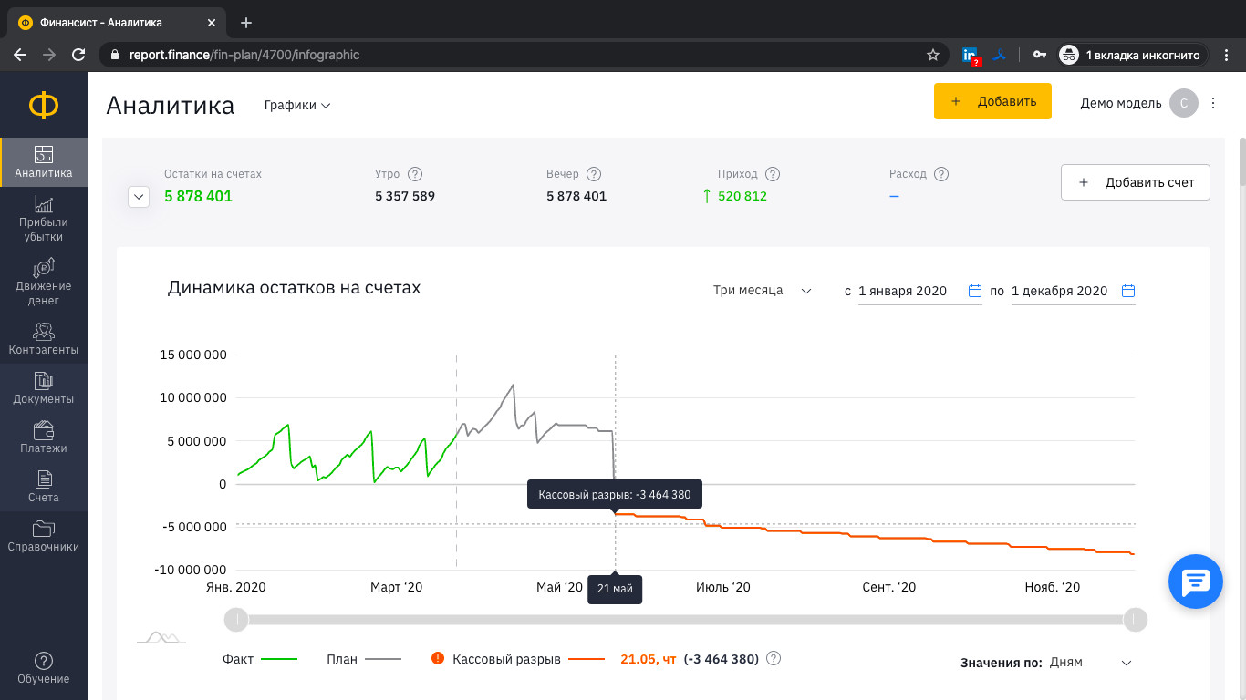Expand the Графики dropdown
This screenshot has width=1246, height=700.
pyautogui.click(x=297, y=106)
